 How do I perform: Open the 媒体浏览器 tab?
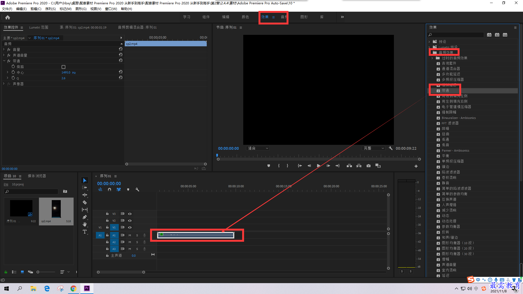click(x=37, y=176)
